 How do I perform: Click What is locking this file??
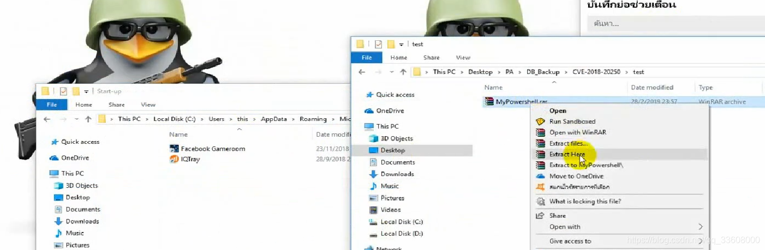pos(585,202)
